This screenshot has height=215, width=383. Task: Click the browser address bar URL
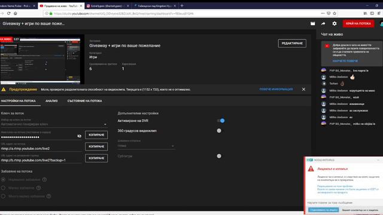[x=181, y=14]
